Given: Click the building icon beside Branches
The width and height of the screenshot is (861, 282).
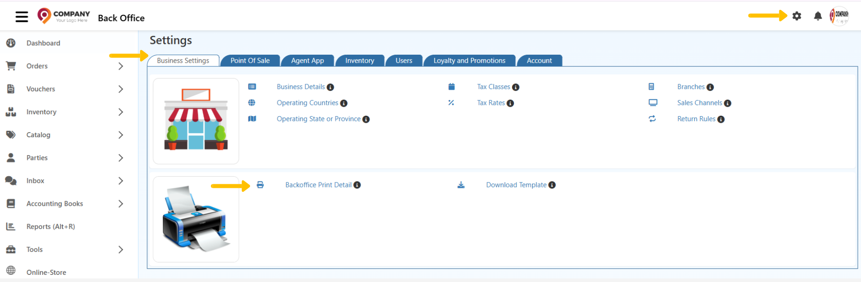Looking at the screenshot, I should tap(651, 87).
